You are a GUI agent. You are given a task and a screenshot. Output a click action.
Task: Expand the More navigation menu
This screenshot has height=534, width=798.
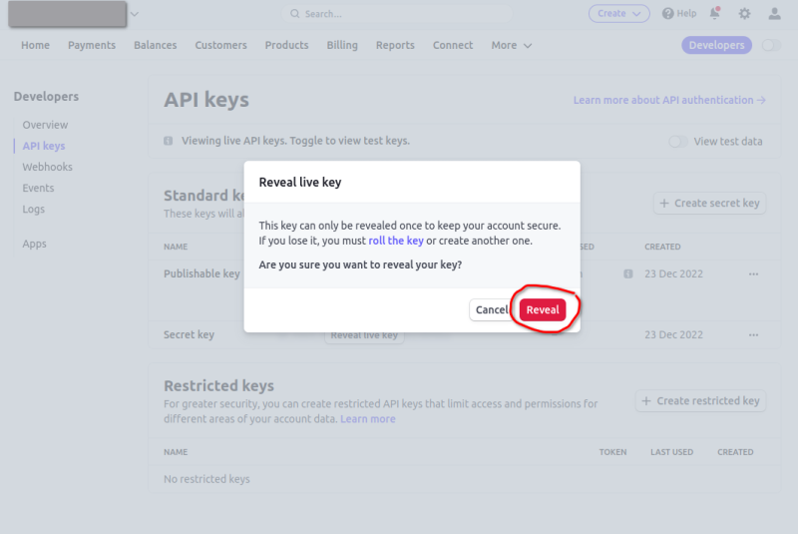[512, 45]
